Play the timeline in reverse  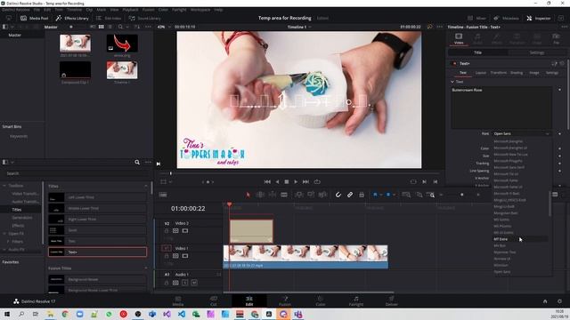point(277,181)
